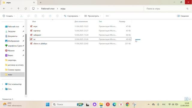Open Снимки экрана folder in sidebar
Image resolution: width=192 pixels, height=108 pixels.
click(x=14, y=70)
